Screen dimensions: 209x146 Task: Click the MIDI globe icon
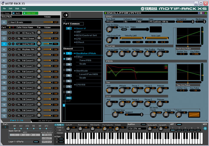pyautogui.click(x=205, y=128)
